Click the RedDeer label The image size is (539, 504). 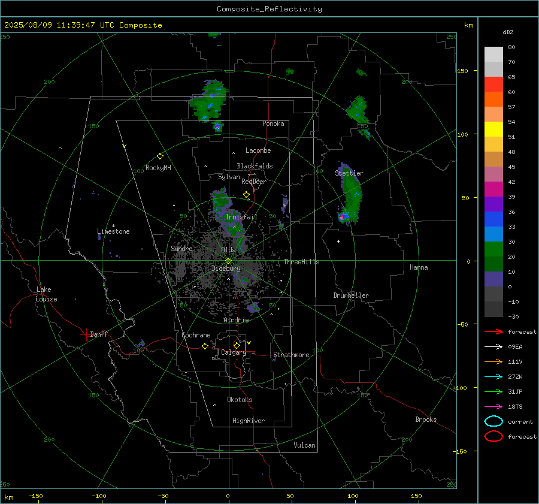click(254, 182)
